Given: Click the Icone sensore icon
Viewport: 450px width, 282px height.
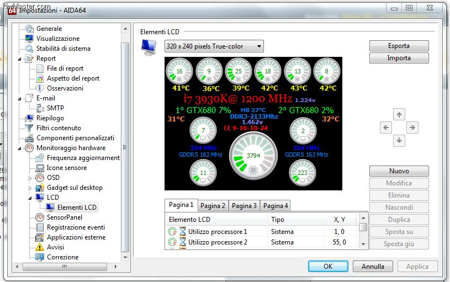Looking at the screenshot, I should point(40,168).
